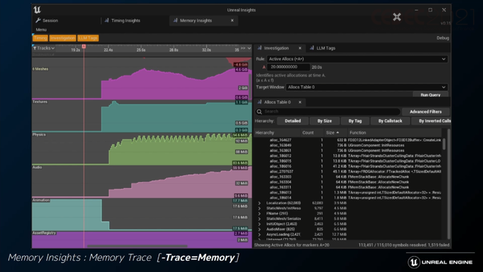
Task: Click the double-arrow overflow icon on the time ruler
Action: pos(243,48)
